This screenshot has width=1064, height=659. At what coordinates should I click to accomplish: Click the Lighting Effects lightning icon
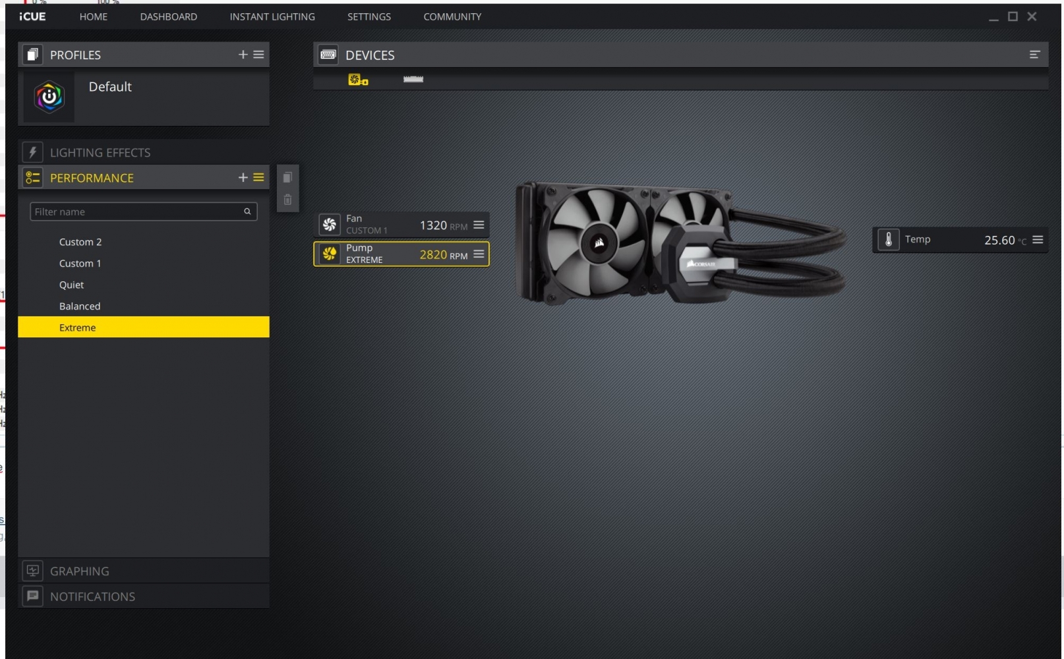(x=32, y=152)
